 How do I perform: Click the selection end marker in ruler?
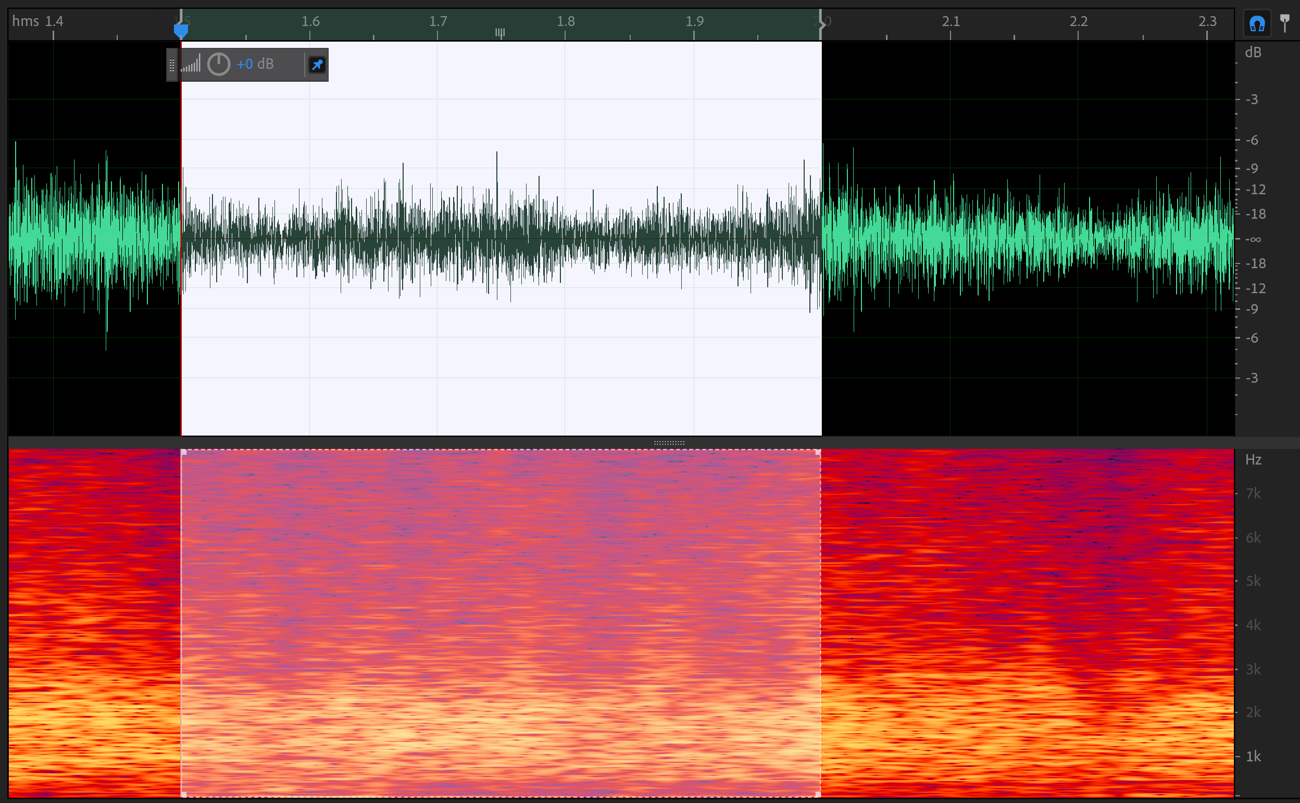[x=821, y=23]
